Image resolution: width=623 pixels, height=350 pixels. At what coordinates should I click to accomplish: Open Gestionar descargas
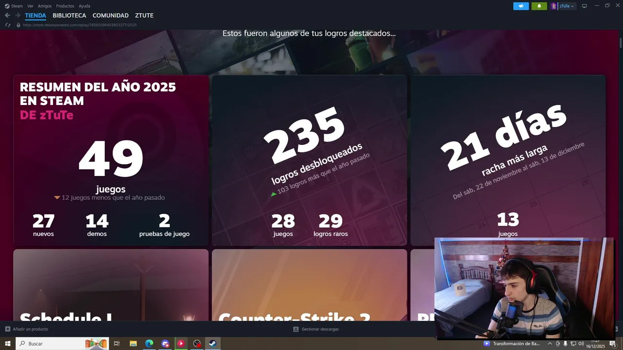point(320,329)
